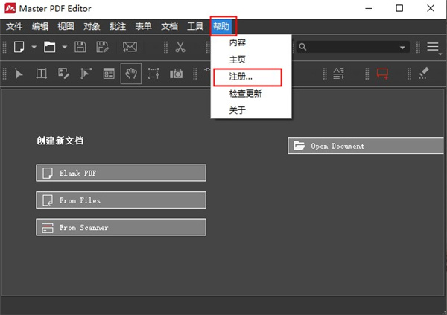Click the red sticky note comment icon
Screen dimensions: 447x315
click(382, 74)
